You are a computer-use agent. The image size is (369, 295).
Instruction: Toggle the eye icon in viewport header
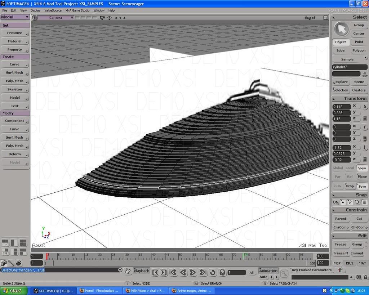(110, 18)
